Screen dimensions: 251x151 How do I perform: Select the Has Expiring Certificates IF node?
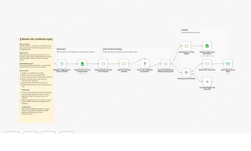tap(186, 72)
